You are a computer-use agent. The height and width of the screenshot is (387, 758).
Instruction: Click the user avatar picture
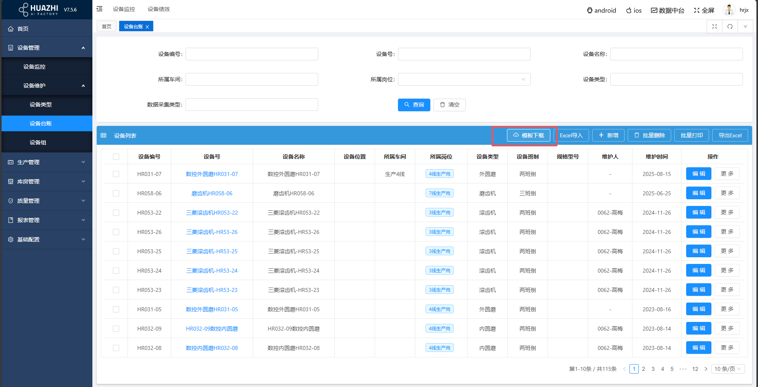[728, 10]
